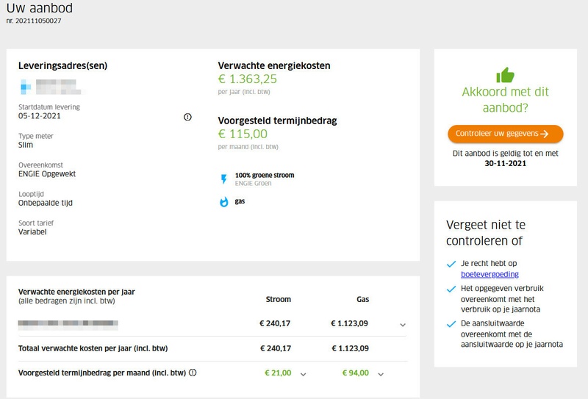588x399 pixels.
Task: Click the checkmark beside the aansluitwaarde item
Action: pos(451,323)
